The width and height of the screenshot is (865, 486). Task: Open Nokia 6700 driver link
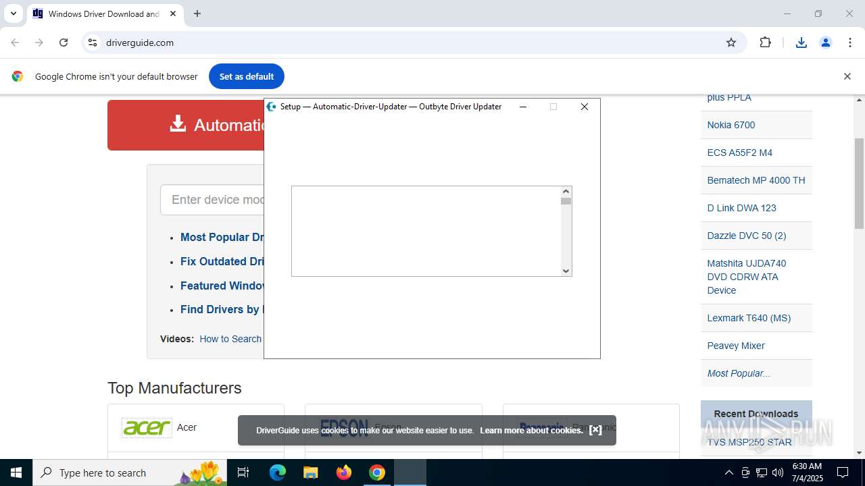pyautogui.click(x=731, y=125)
